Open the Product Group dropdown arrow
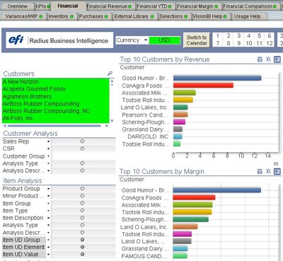 click(48, 189)
